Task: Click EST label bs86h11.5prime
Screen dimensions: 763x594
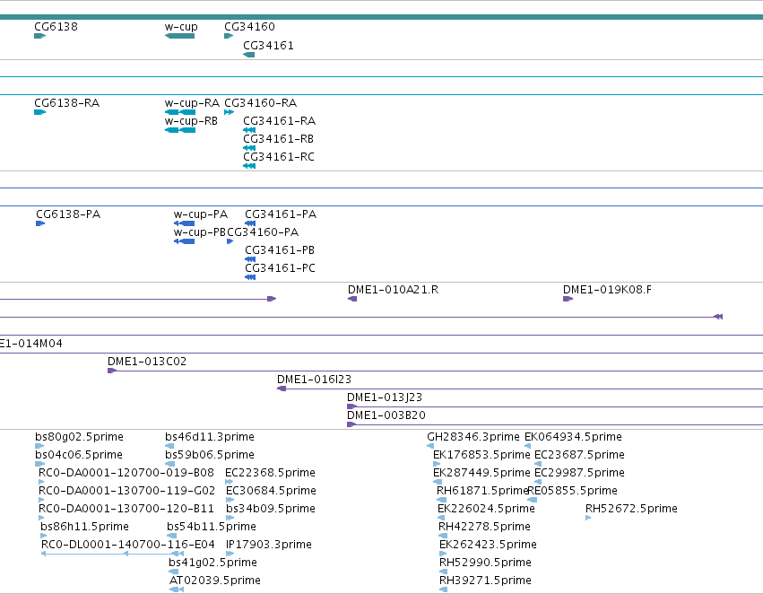Action: tap(84, 528)
